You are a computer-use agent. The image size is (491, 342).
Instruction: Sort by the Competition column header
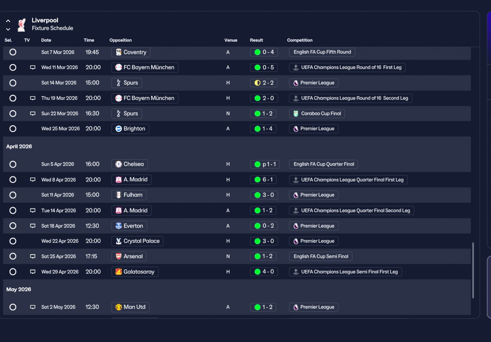[x=300, y=40]
